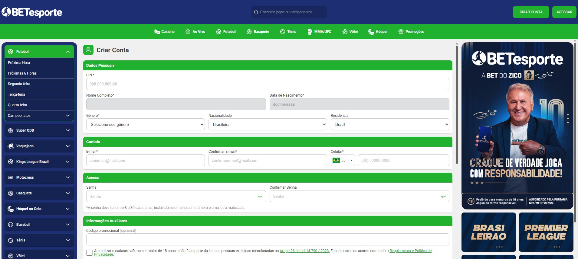Click the sidebar Vôlei ball icon

point(11,256)
